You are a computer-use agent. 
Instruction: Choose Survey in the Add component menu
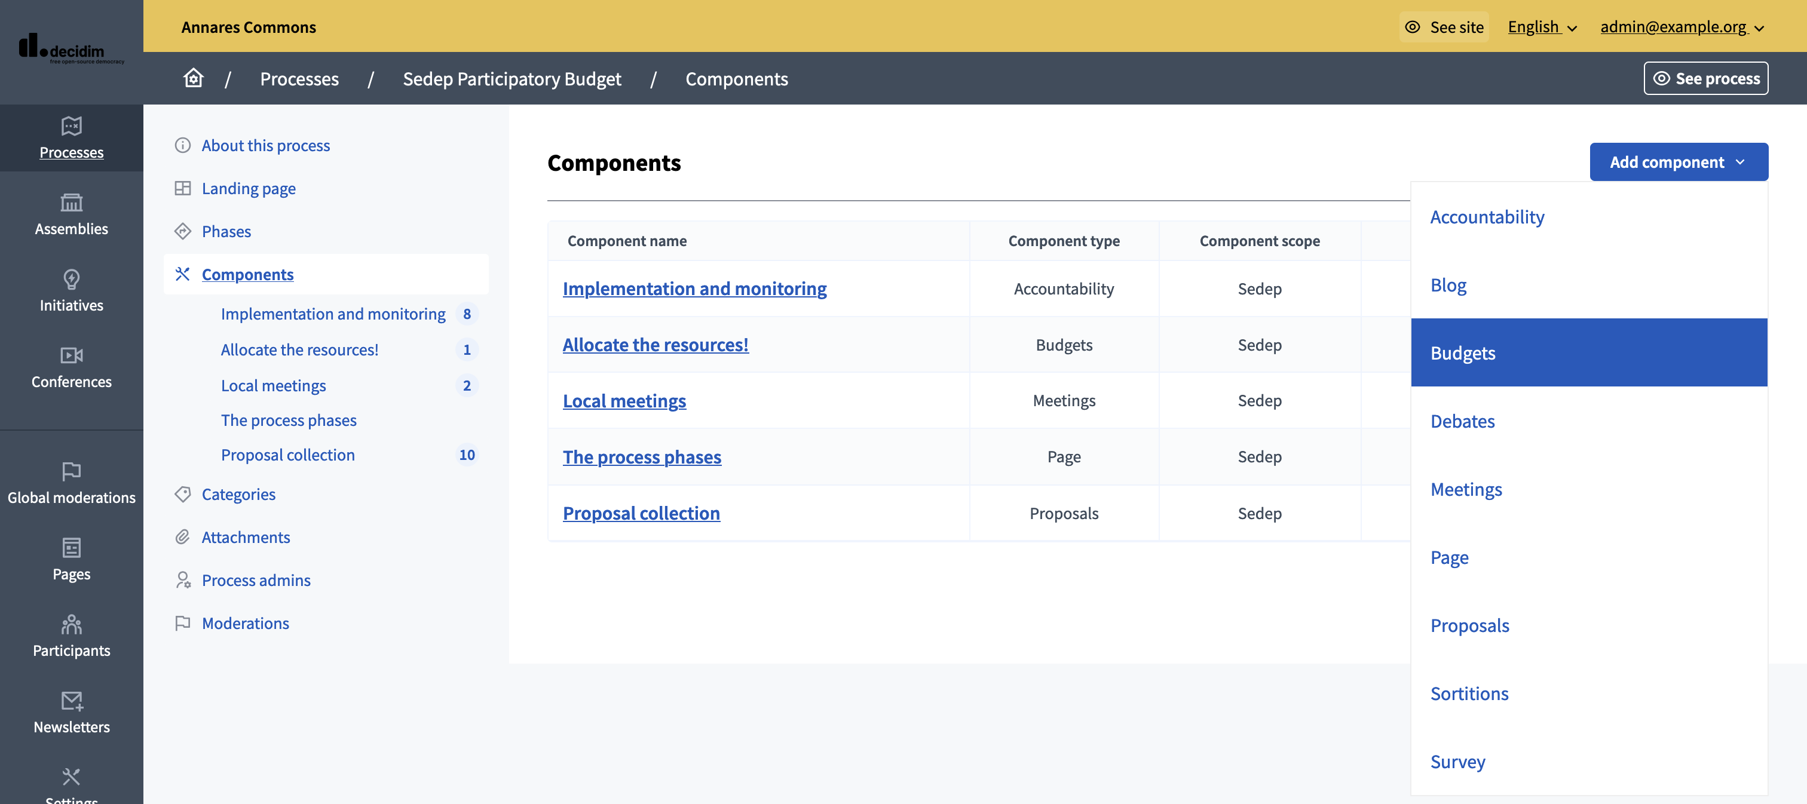click(x=1457, y=761)
